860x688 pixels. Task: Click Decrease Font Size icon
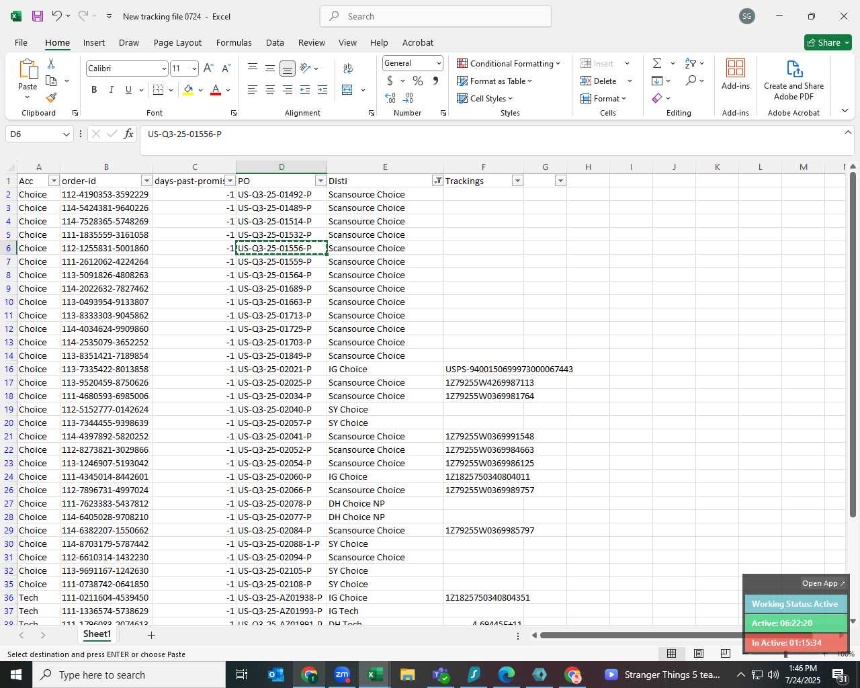[x=226, y=68]
